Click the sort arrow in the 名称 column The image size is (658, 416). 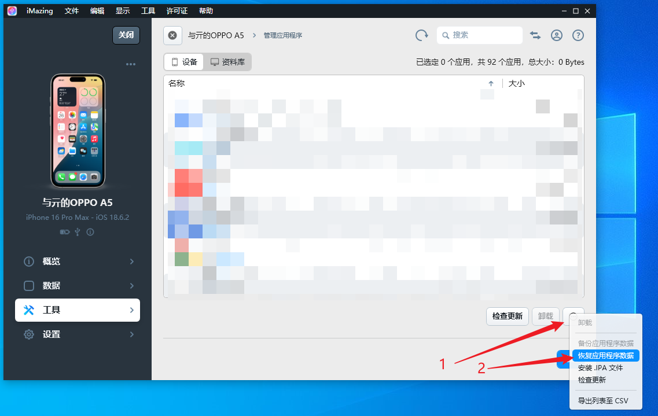491,83
